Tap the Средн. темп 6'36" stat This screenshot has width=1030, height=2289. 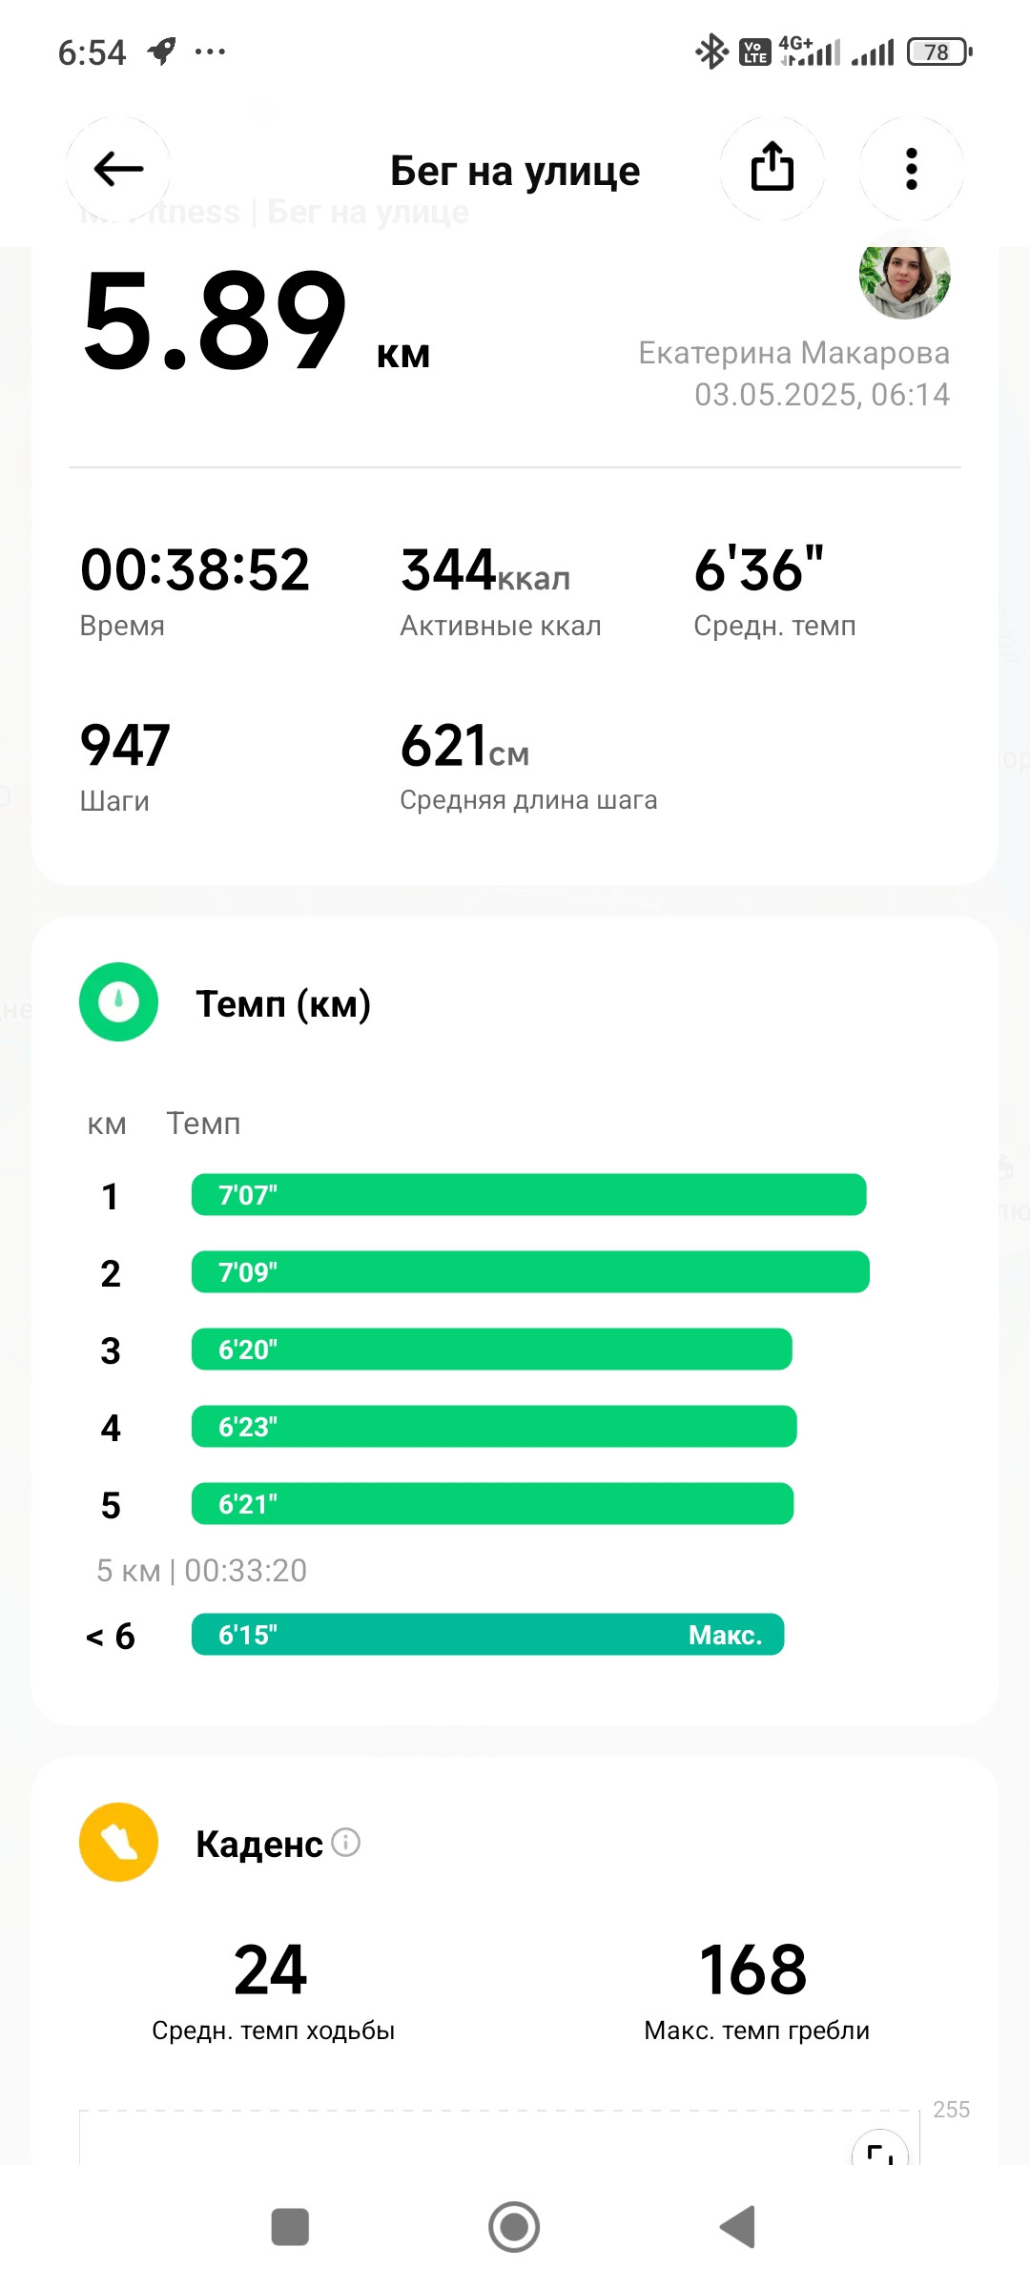pos(774,590)
